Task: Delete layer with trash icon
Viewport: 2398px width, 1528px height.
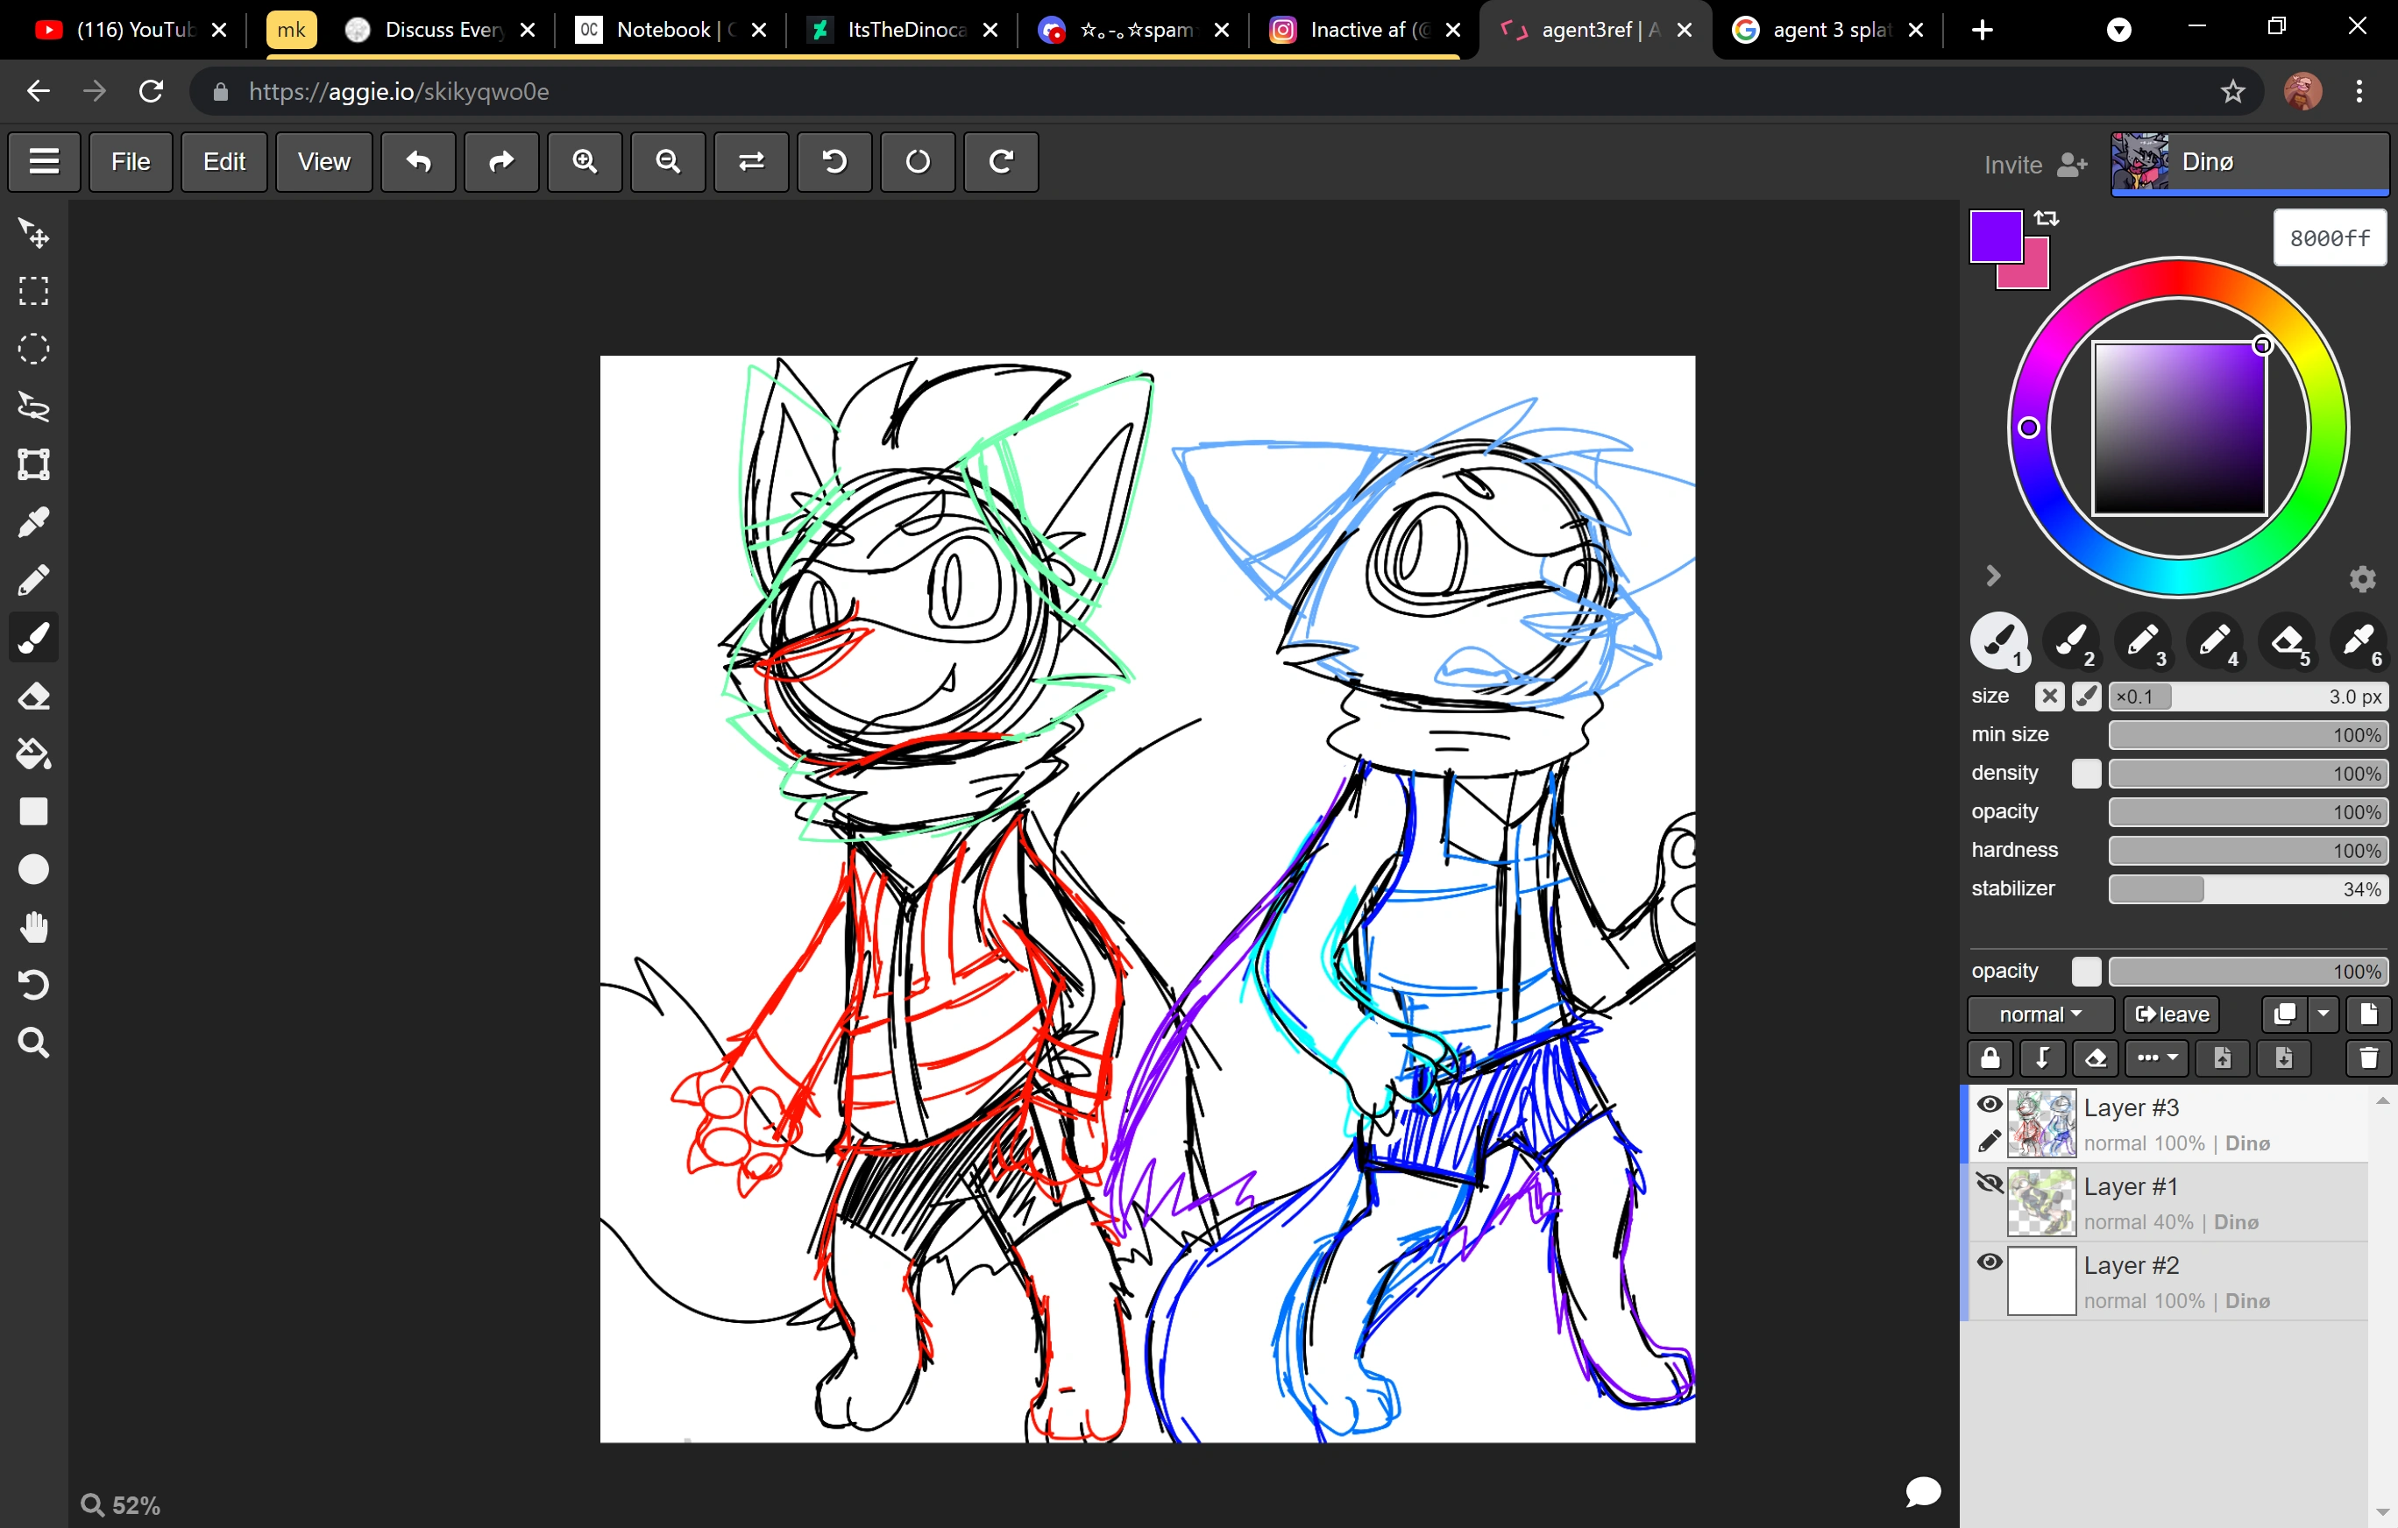Action: [x=2368, y=1058]
